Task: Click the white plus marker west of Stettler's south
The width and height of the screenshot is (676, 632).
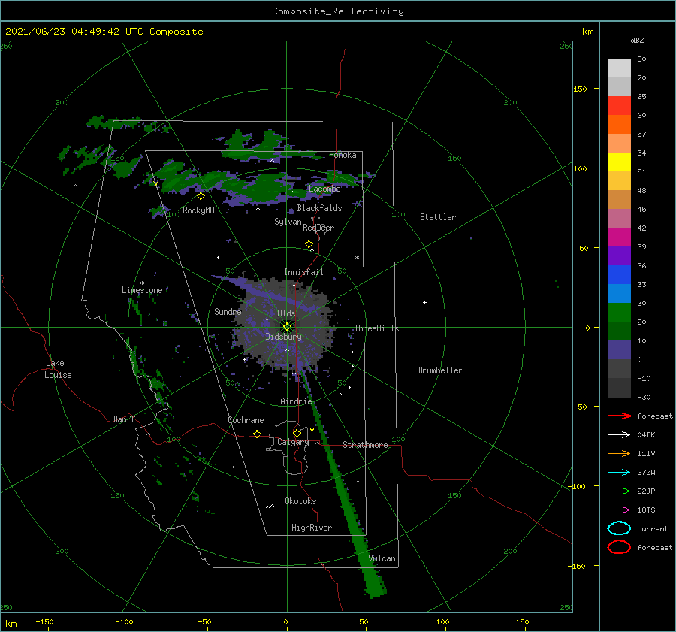Action: (424, 302)
